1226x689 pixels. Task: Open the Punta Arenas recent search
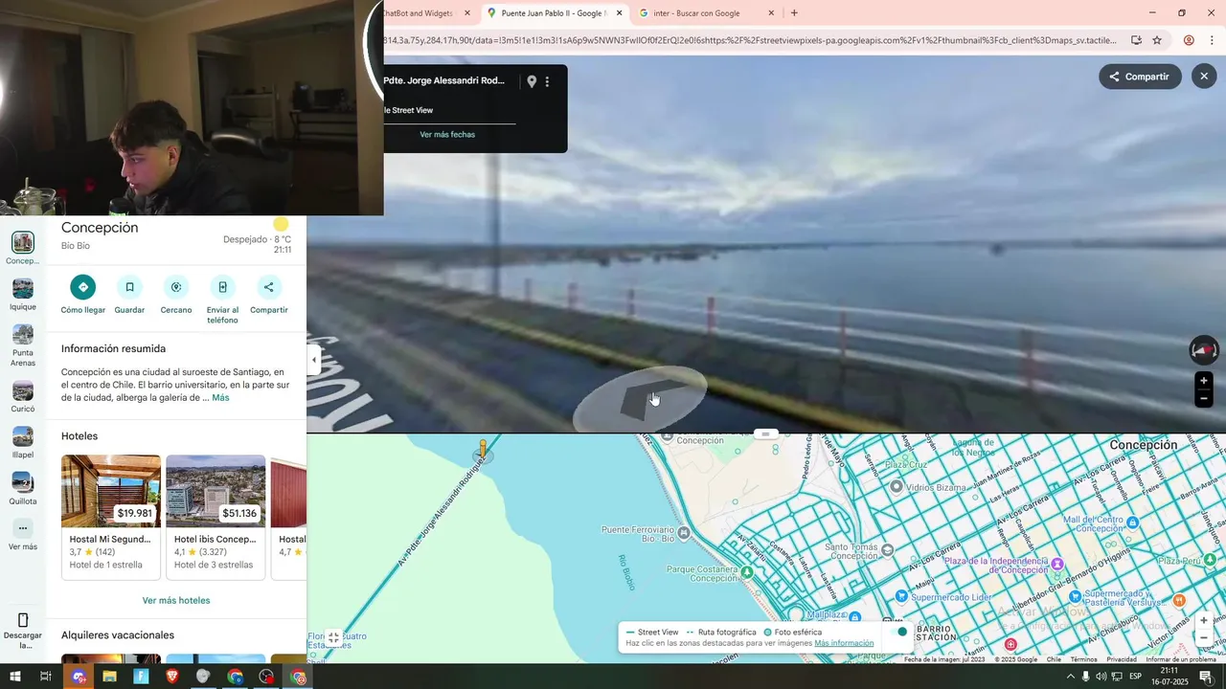pos(23,334)
